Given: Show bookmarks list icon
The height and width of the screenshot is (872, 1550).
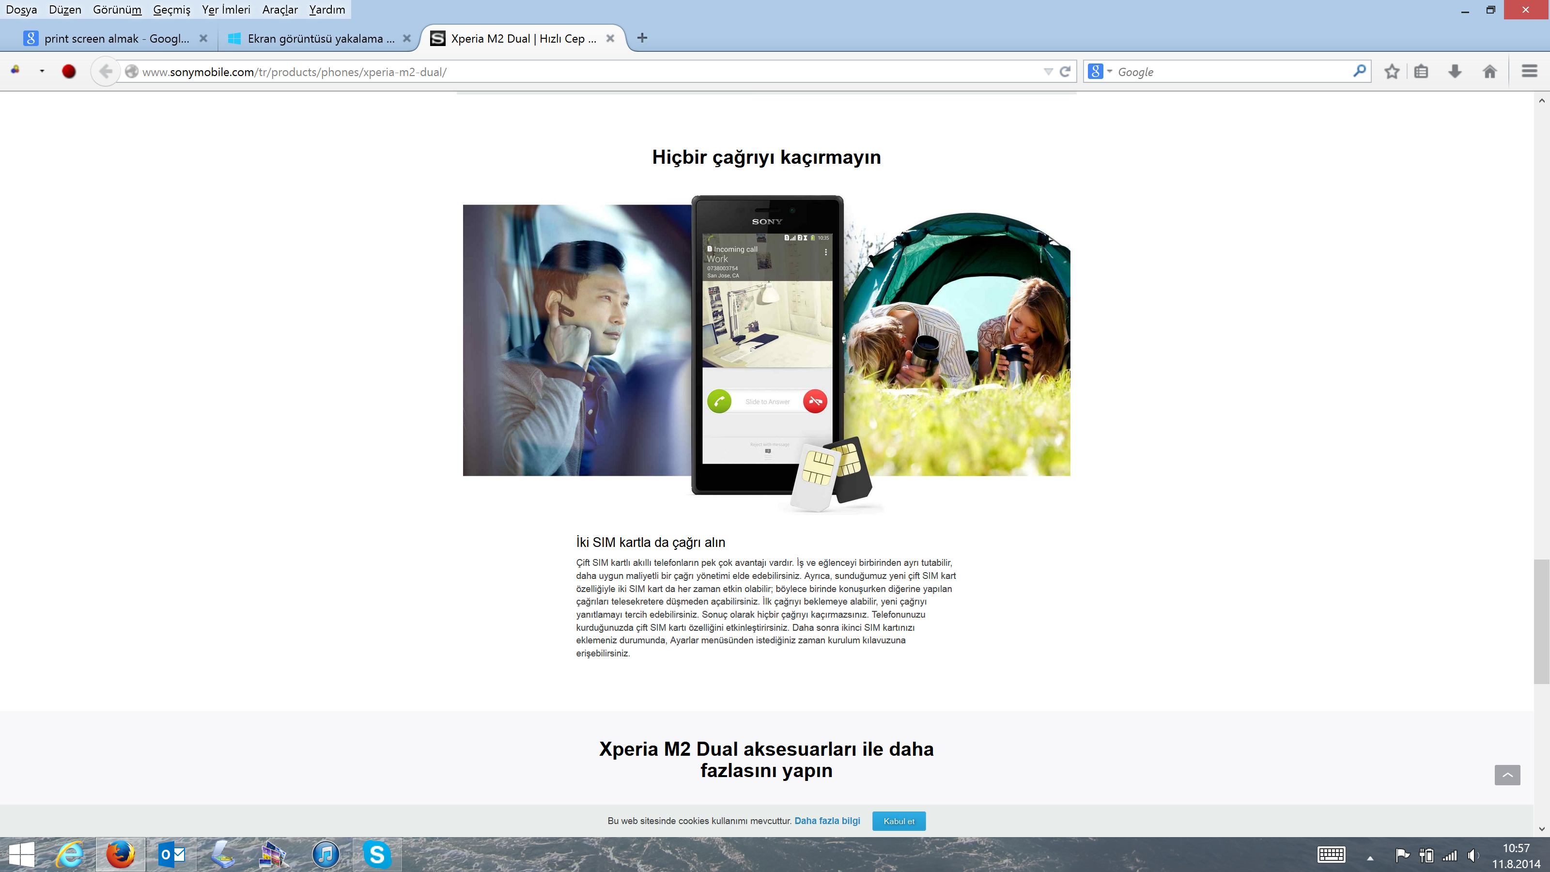Looking at the screenshot, I should tap(1421, 72).
